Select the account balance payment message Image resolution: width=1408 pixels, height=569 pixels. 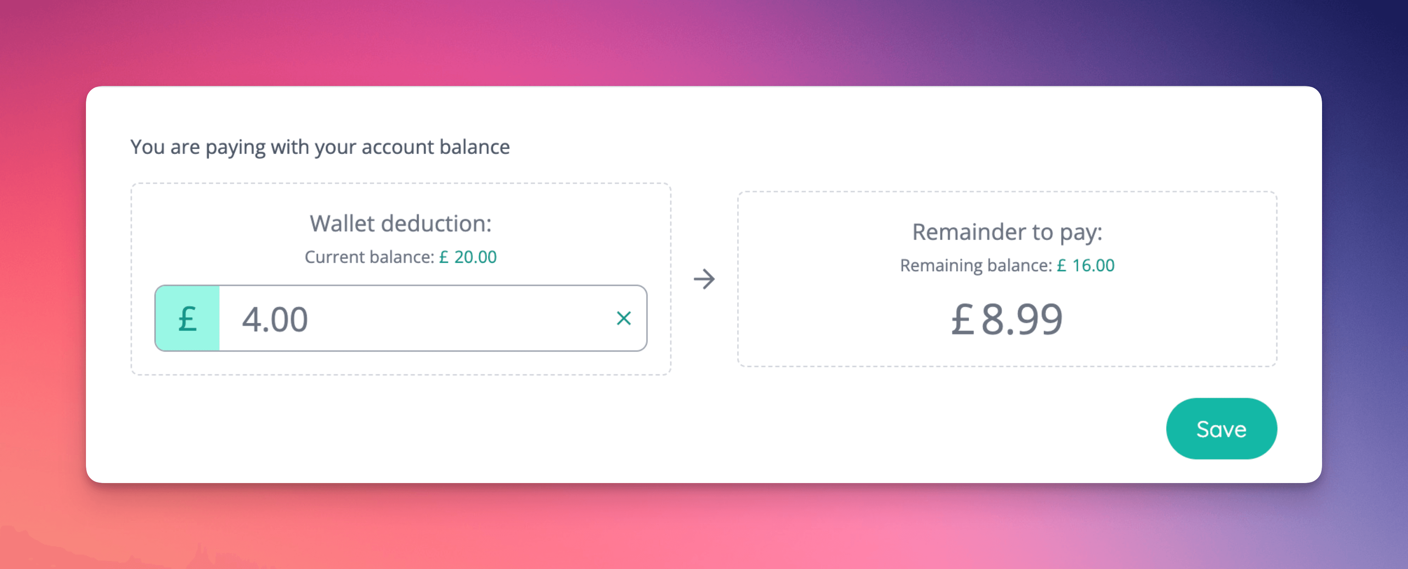click(320, 146)
